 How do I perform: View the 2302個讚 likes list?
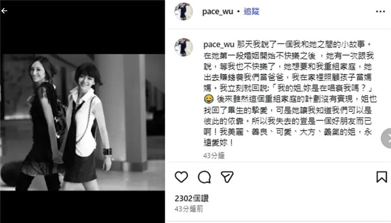191,199
